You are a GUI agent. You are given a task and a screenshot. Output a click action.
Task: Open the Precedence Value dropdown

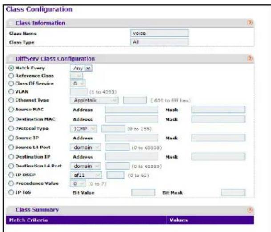pyautogui.click(x=78, y=183)
